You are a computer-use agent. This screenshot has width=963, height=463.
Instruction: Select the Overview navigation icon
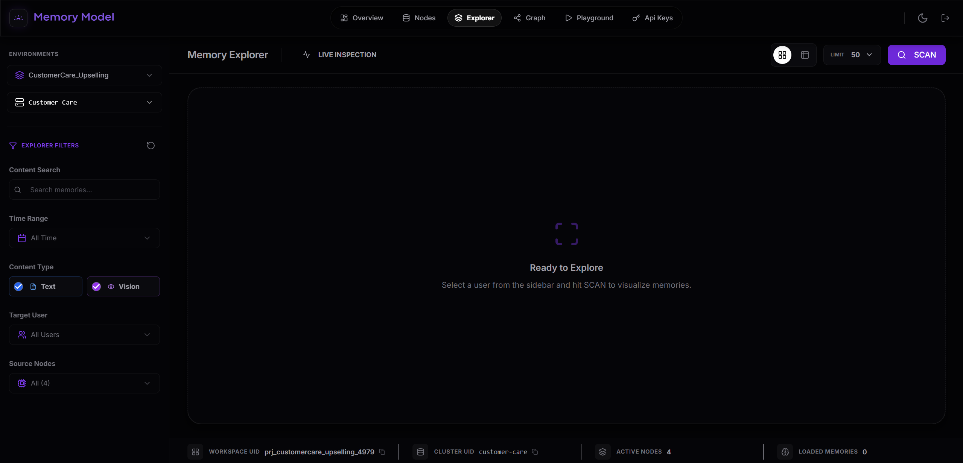click(x=344, y=18)
